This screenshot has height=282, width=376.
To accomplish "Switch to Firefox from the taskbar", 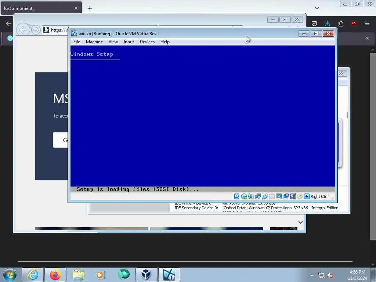I will (55, 275).
